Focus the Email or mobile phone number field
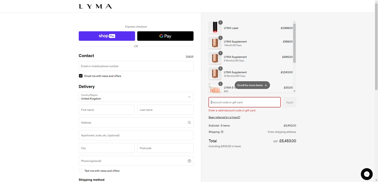This screenshot has height=182, width=378. pyautogui.click(x=136, y=66)
